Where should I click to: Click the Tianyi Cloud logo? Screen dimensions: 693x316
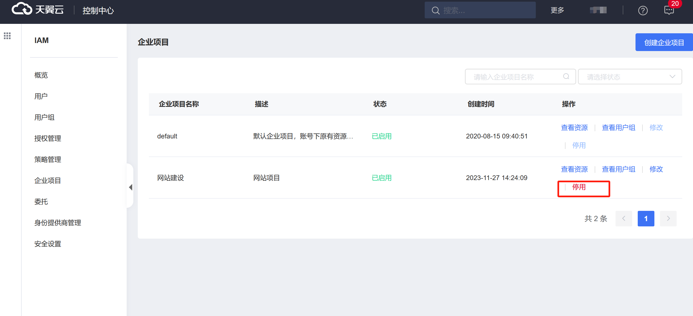pos(37,9)
